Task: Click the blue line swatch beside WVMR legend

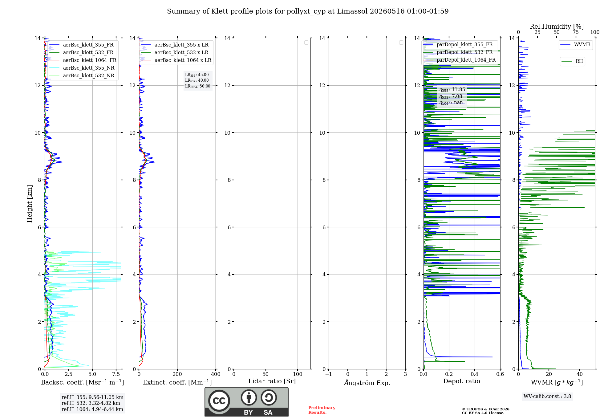Action: click(x=565, y=45)
